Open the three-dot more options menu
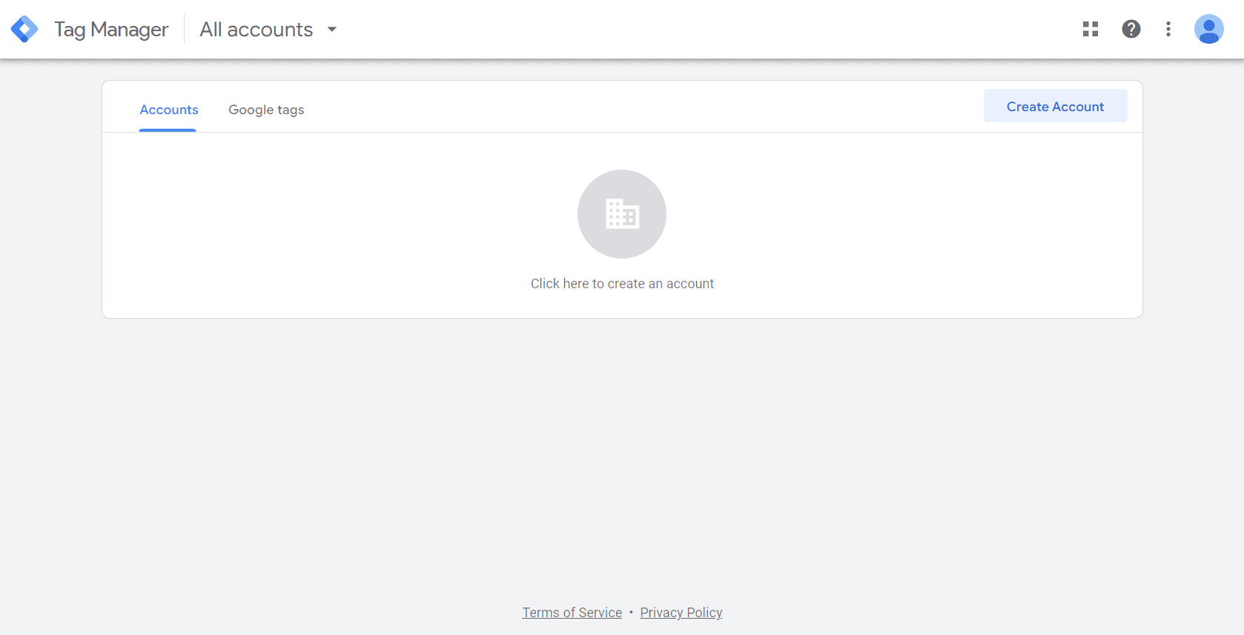The height and width of the screenshot is (635, 1244). [x=1168, y=29]
